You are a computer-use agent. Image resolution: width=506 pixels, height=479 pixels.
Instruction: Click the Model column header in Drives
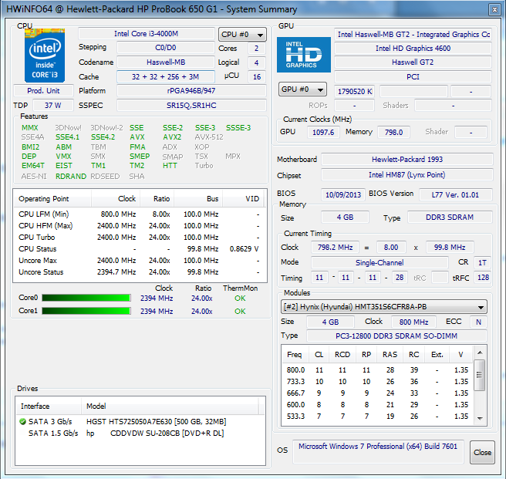coord(170,406)
